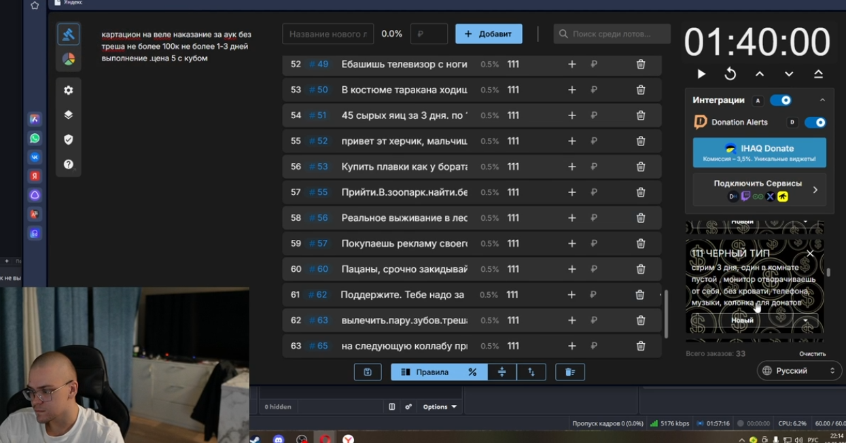Add amount to lot "Купить плавки как у бората"
The height and width of the screenshot is (443, 846).
tap(572, 166)
